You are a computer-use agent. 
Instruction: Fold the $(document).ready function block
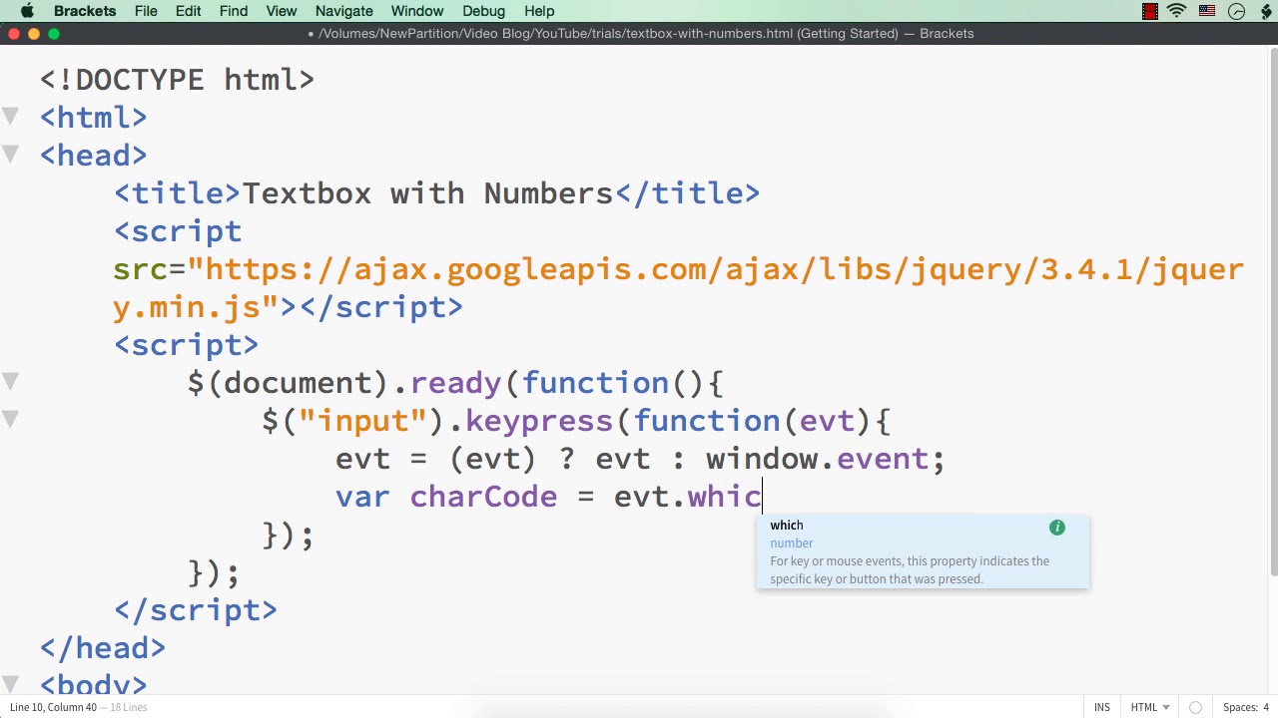pyautogui.click(x=11, y=382)
